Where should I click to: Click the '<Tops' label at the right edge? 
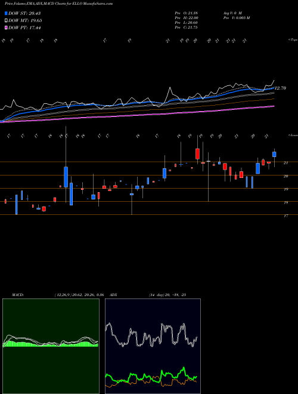(x=293, y=40)
